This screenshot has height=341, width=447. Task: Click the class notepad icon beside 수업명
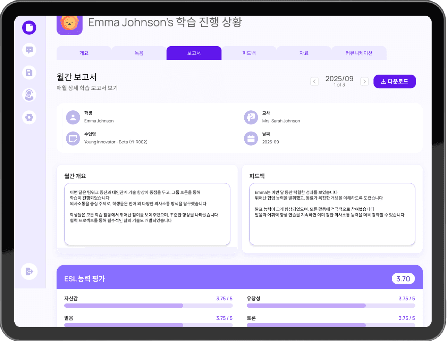tap(73, 139)
